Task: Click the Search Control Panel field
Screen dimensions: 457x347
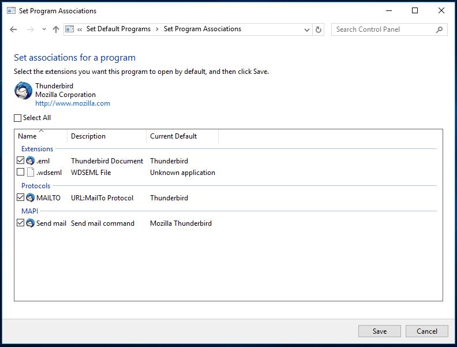Action: coord(389,29)
